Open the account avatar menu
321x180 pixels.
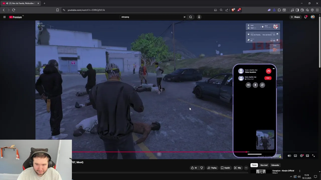(x=313, y=17)
